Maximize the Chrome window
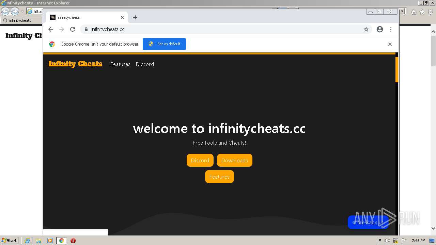This screenshot has height=245, width=436. pos(379,12)
